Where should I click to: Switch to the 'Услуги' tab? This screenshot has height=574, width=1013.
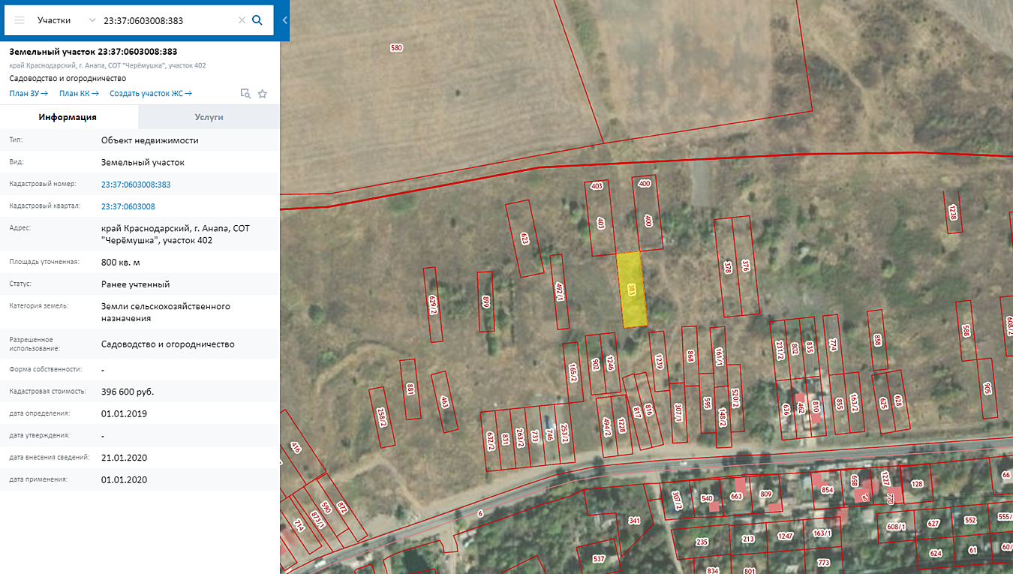pos(209,117)
